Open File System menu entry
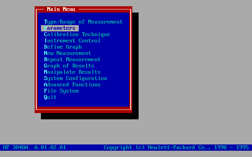The image size is (252, 157). (61, 91)
